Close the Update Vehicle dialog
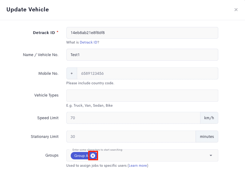The height and width of the screenshot is (171, 245). click(236, 10)
